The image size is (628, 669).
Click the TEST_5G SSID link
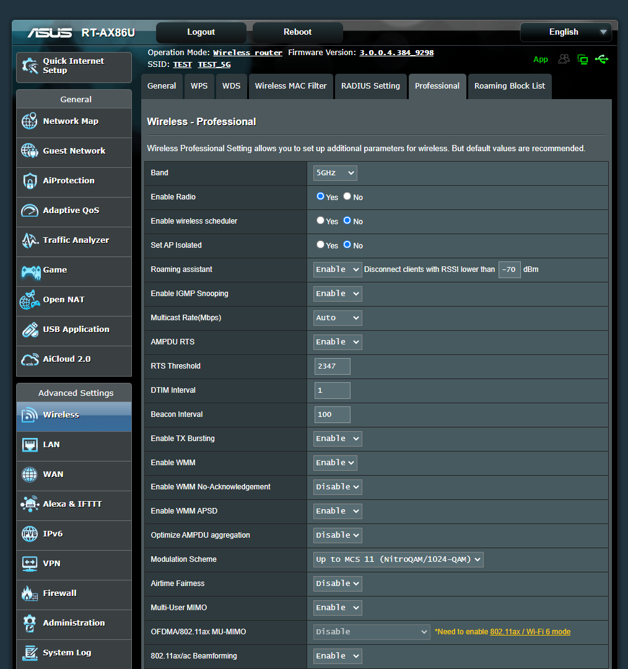click(x=214, y=64)
